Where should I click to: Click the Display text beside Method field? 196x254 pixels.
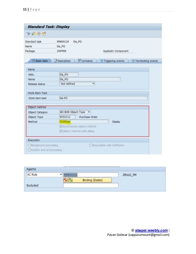[x=116, y=122]
